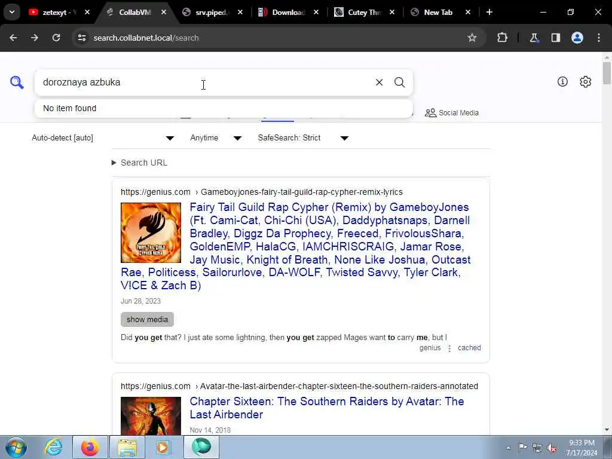This screenshot has width=612, height=459.
Task: Click the scrollbar down arrow
Action: pos(607,430)
